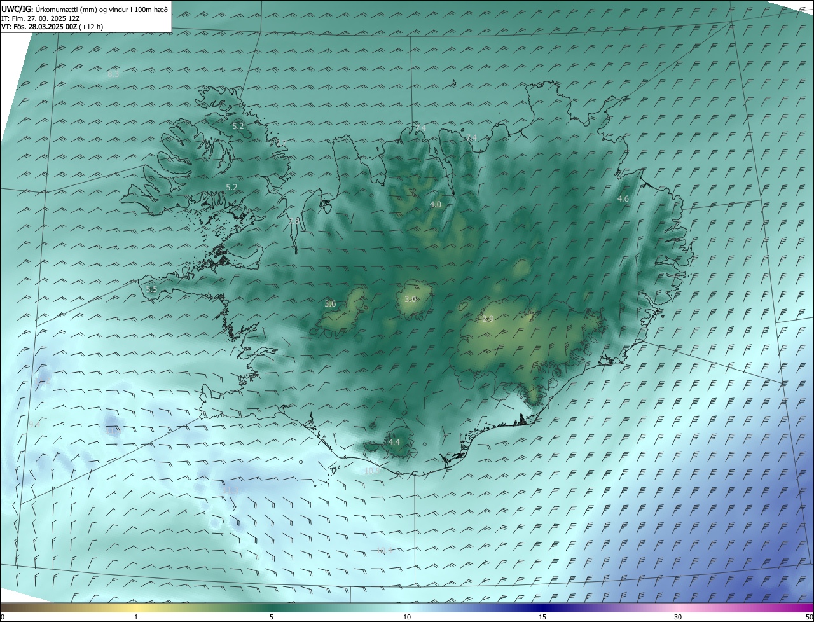The height and width of the screenshot is (622, 814).
Task: Click the 3.6 value label on the glacier
Action: [x=330, y=304]
